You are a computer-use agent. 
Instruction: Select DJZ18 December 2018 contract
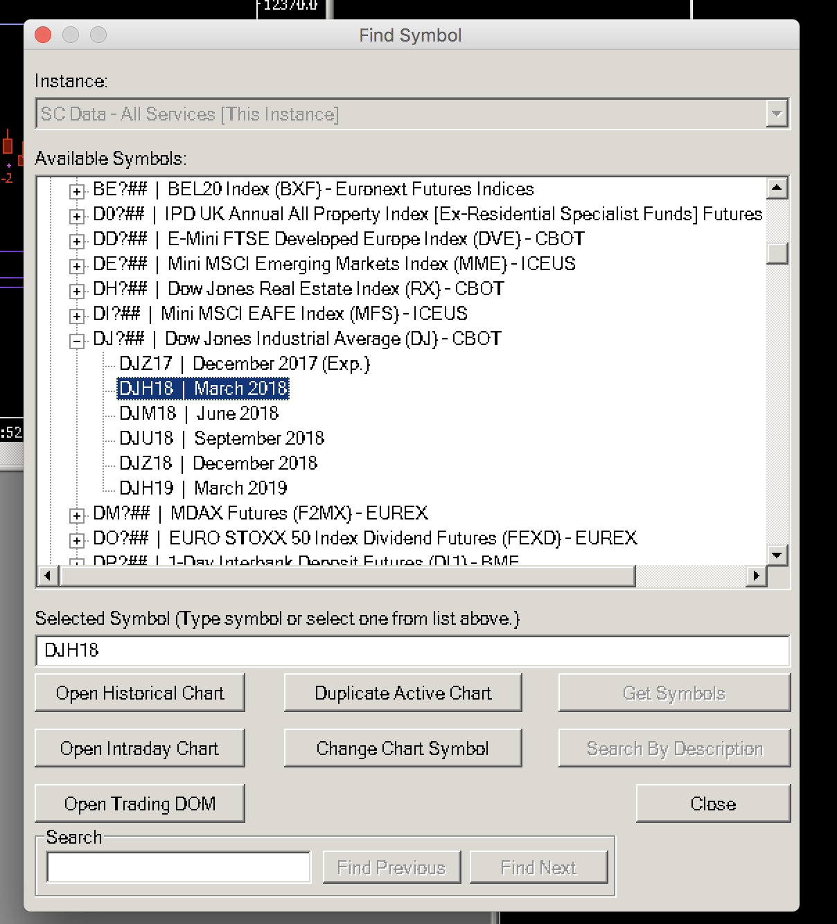pyautogui.click(x=218, y=463)
